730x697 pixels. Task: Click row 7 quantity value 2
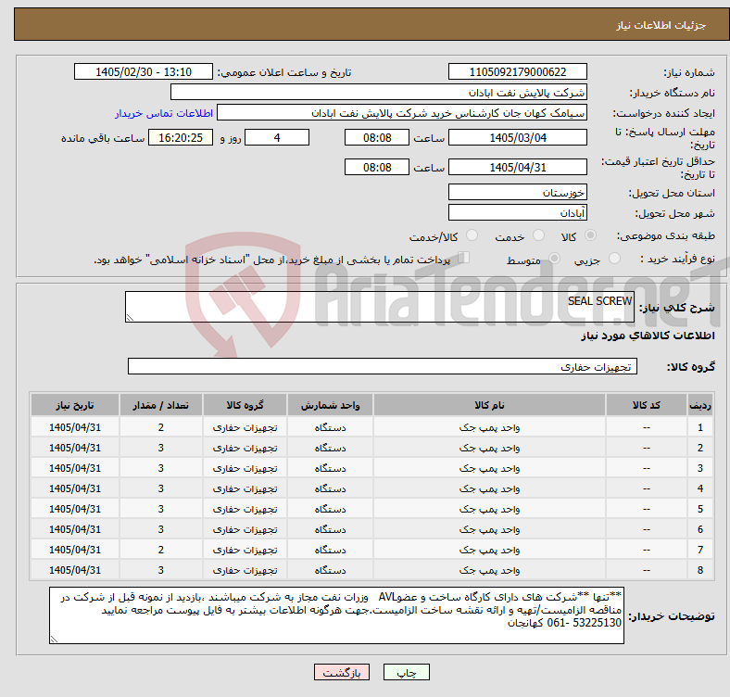tap(160, 550)
